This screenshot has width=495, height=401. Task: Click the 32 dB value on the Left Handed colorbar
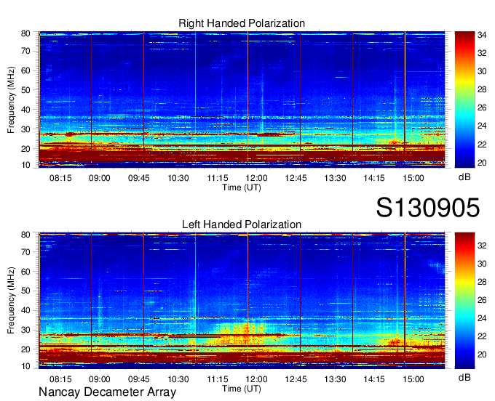click(x=482, y=246)
